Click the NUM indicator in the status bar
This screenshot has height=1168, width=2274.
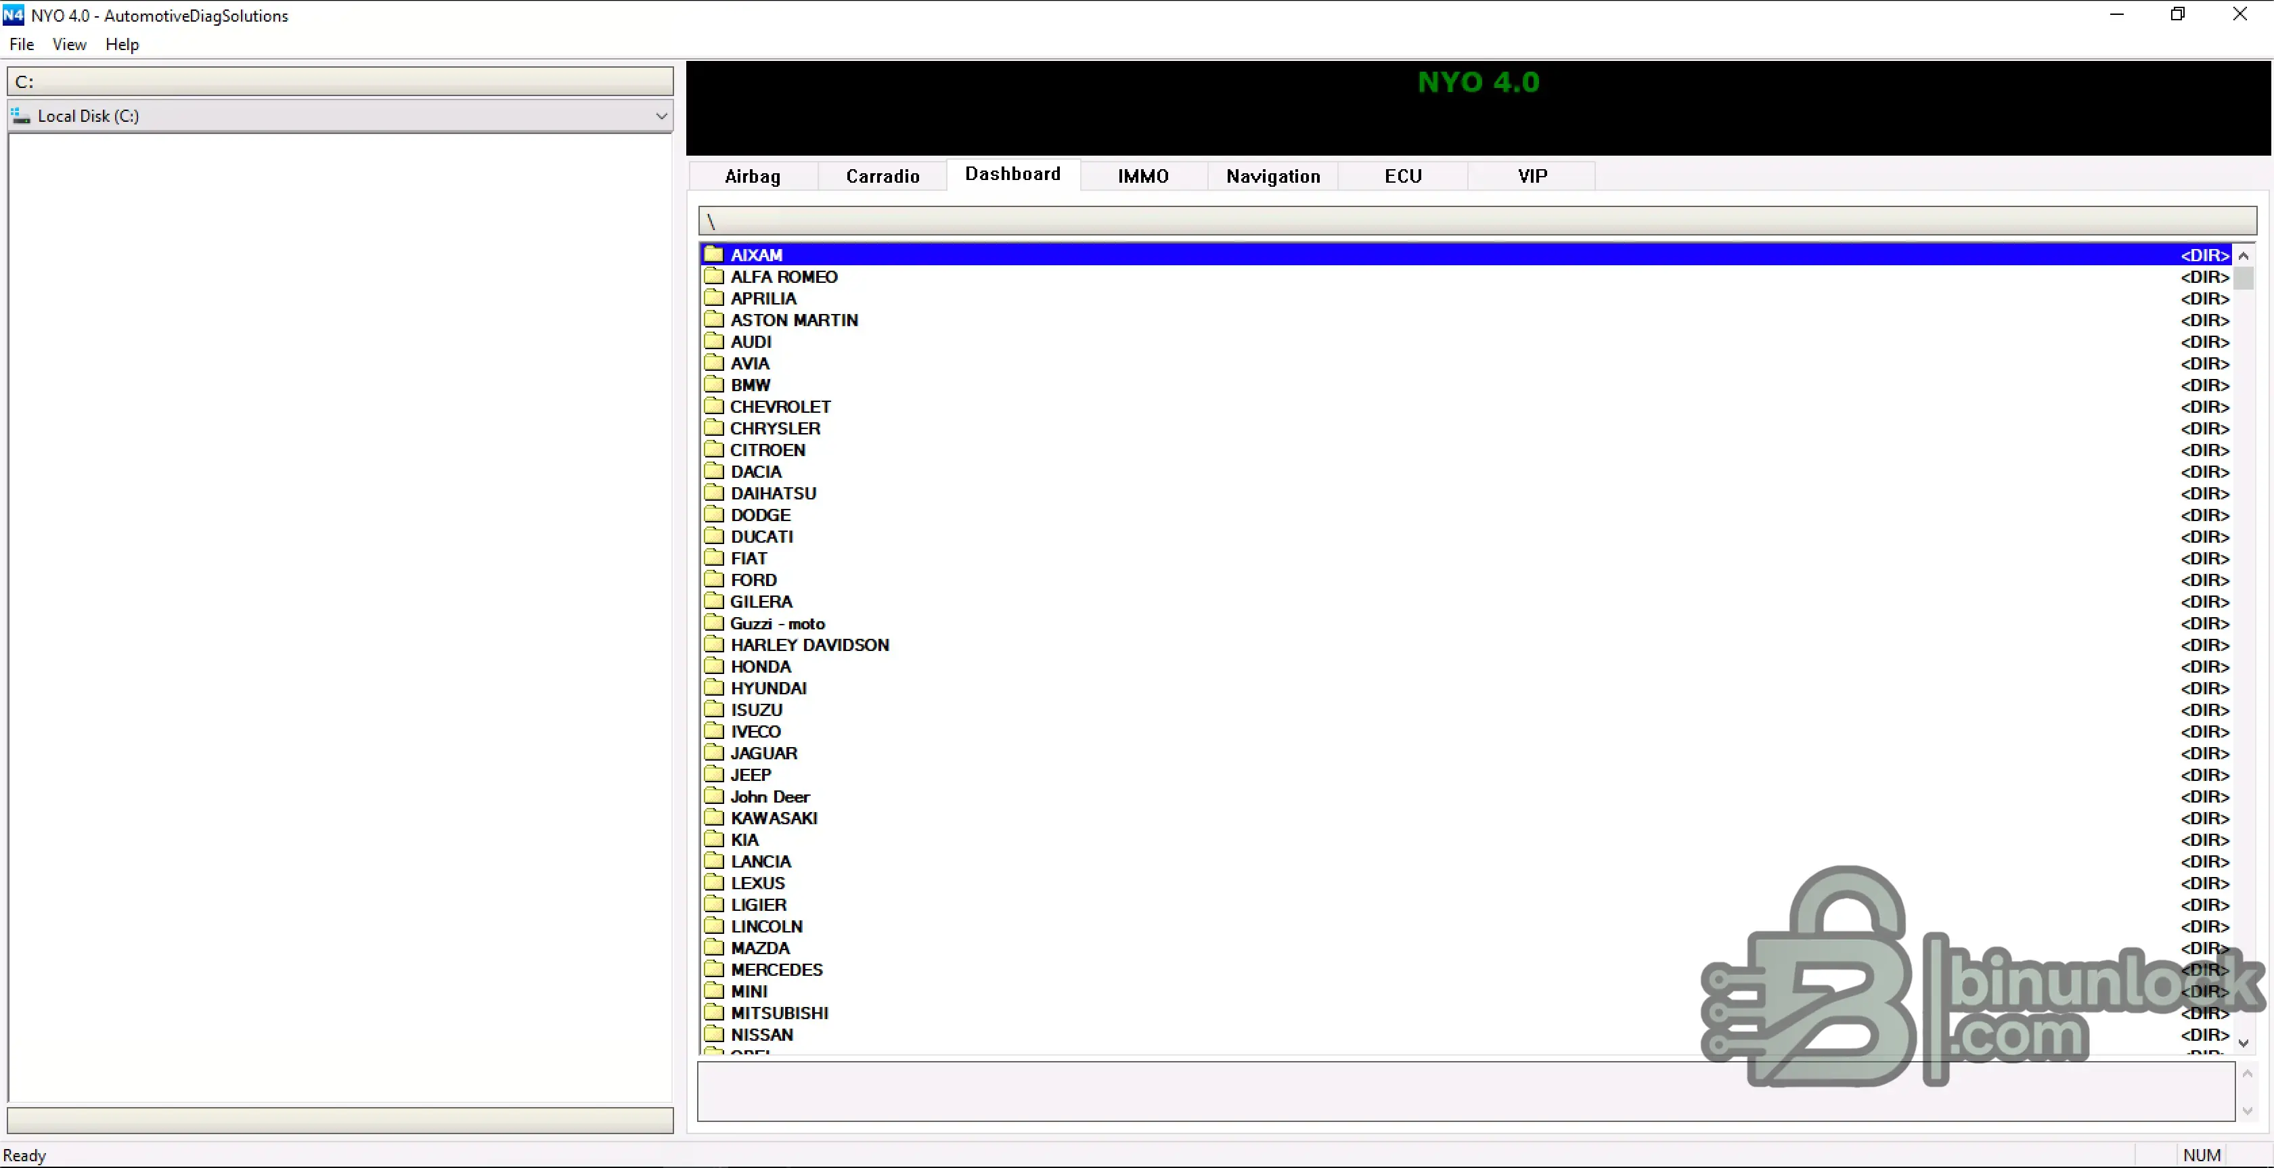2202,1154
